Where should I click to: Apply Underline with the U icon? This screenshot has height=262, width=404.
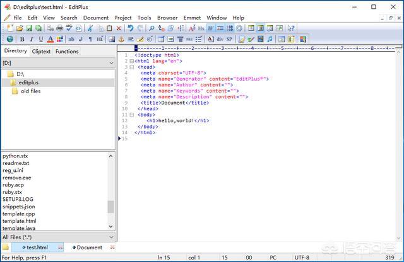[x=40, y=39]
